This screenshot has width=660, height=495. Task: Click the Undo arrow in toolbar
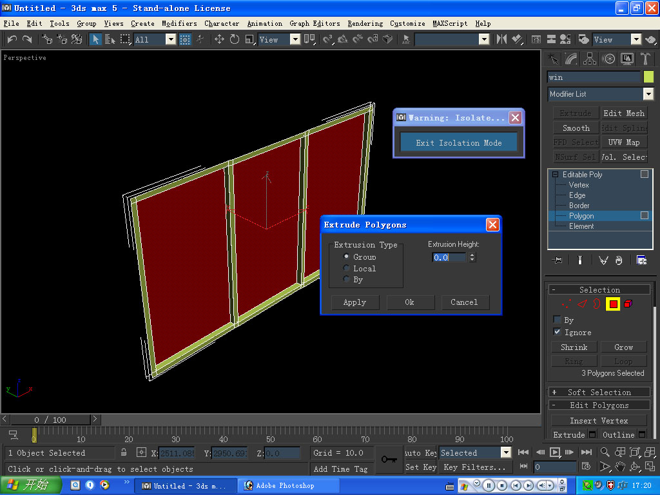tap(12, 39)
